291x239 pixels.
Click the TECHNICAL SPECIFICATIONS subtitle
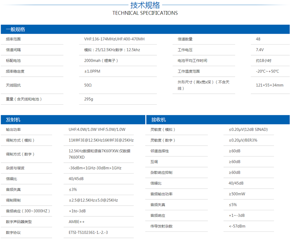(145, 13)
